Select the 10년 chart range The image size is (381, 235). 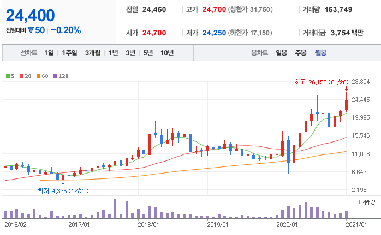coord(167,53)
